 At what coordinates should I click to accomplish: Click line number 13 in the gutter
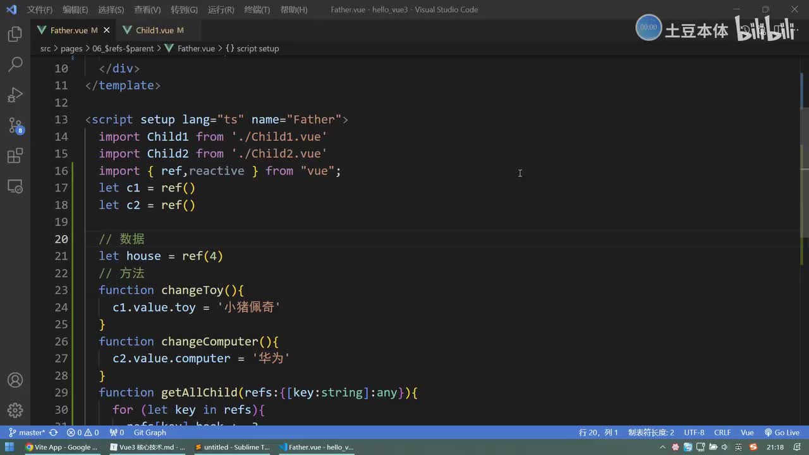(x=61, y=119)
